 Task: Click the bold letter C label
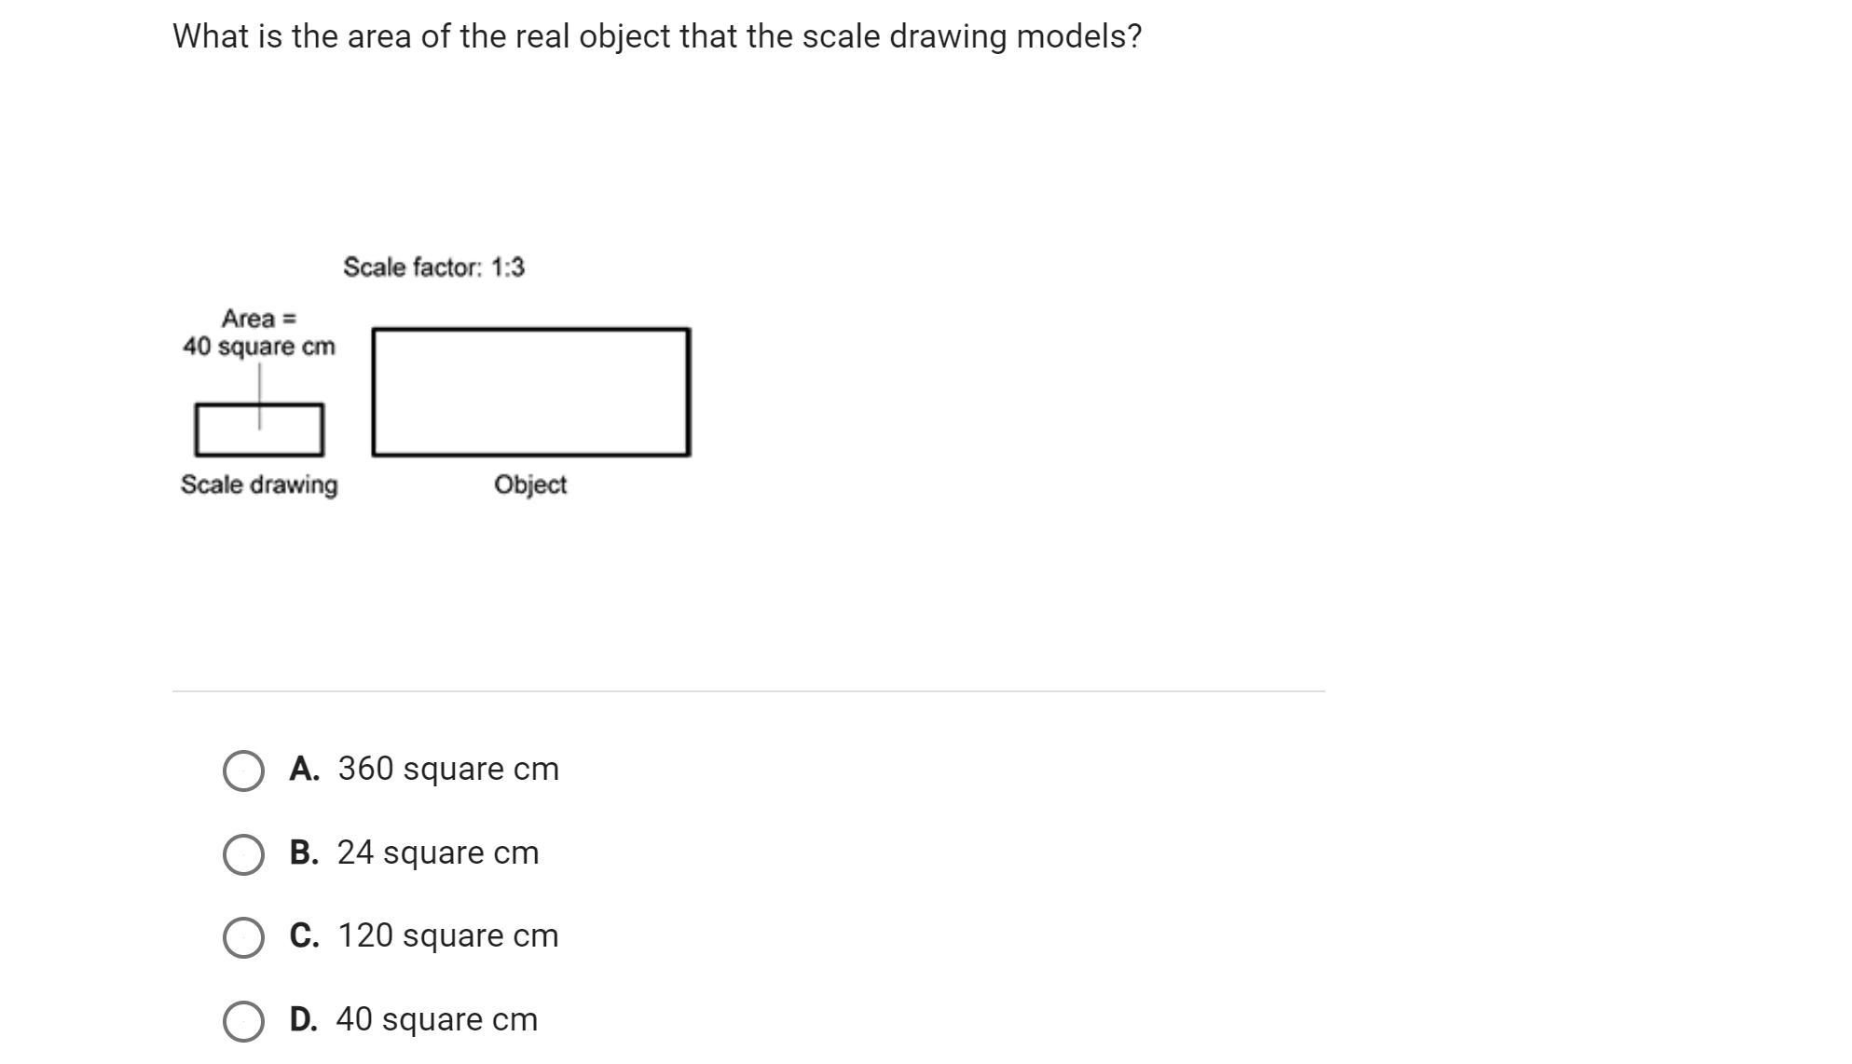(304, 935)
